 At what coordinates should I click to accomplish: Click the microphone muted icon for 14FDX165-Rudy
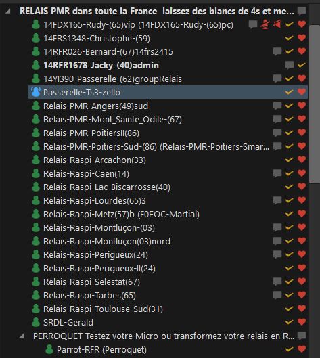pos(265,24)
